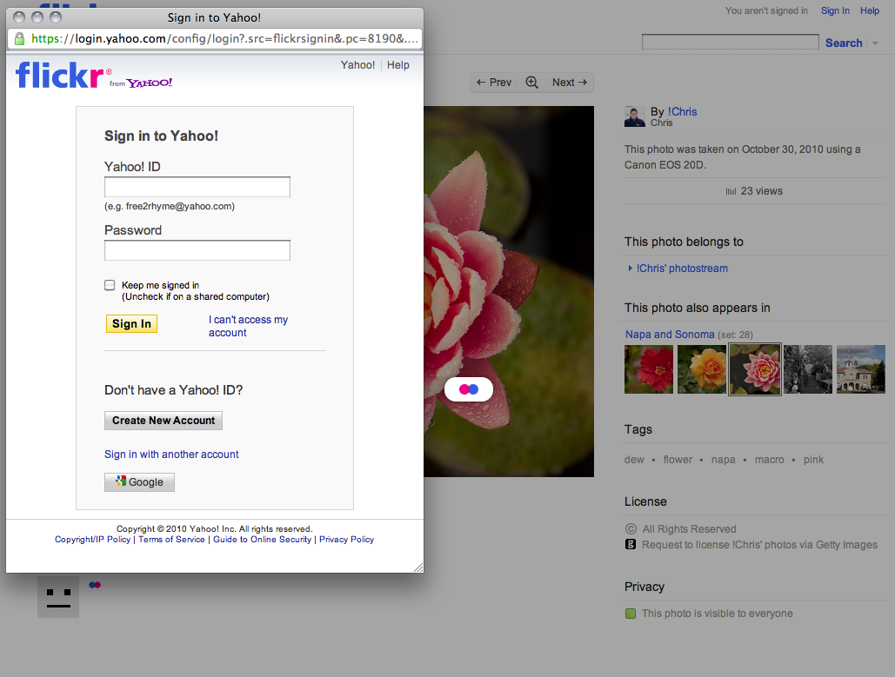Click the yellow Sign In button
Screen dimensions: 895x677
pos(131,324)
